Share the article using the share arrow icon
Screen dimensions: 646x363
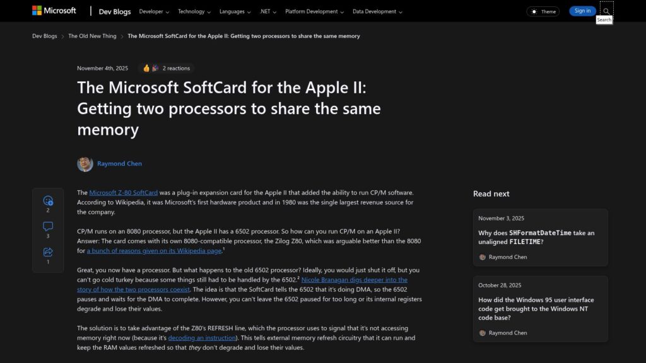click(x=47, y=251)
